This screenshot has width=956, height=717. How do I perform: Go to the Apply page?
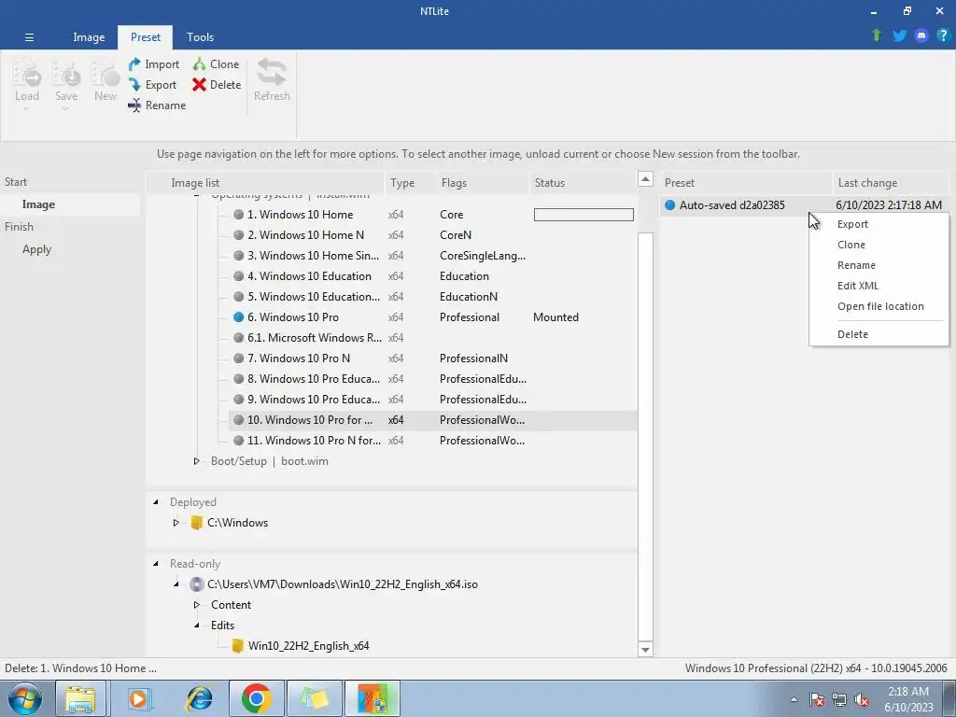pyautogui.click(x=36, y=249)
